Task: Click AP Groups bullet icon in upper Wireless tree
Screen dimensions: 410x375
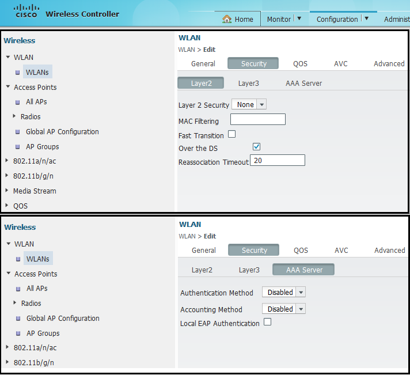Action: point(18,147)
